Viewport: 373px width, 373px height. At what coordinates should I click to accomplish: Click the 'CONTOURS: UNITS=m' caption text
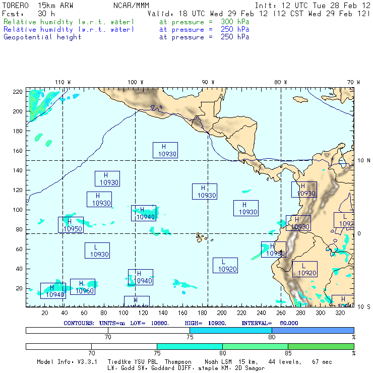coord(94,323)
